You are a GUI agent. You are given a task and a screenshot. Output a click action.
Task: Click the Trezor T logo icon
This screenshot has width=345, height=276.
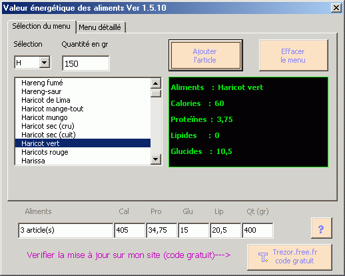(263, 257)
